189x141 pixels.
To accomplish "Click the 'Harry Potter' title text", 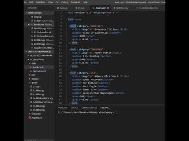I will 103,53.
